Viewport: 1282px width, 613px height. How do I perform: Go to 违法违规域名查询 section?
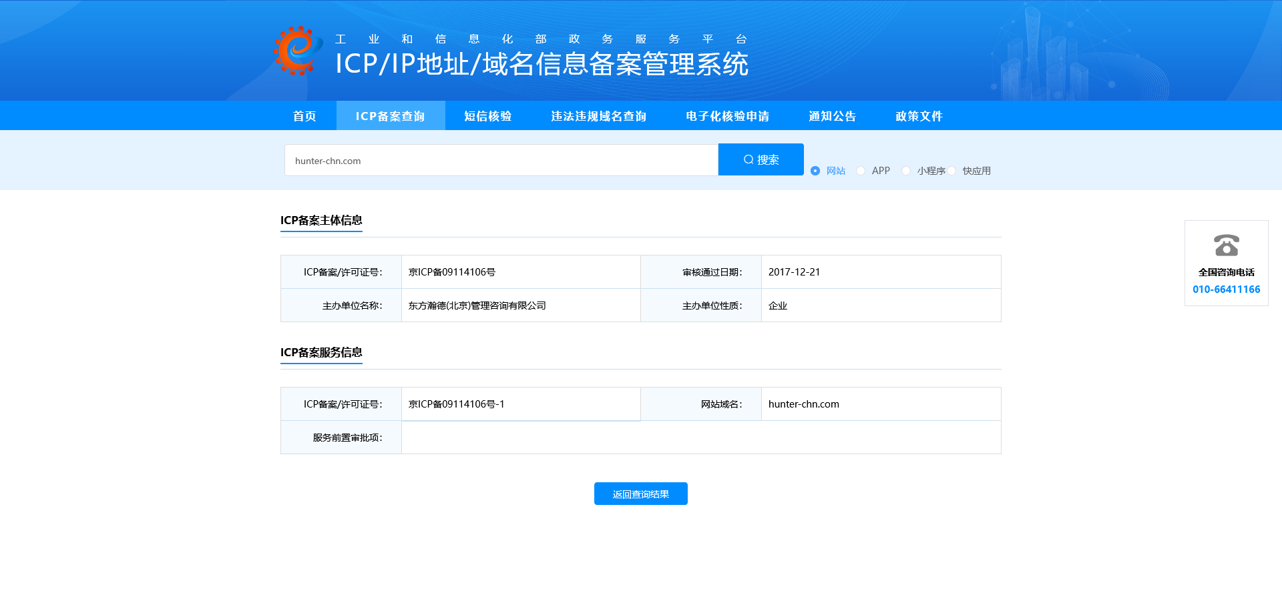(x=599, y=115)
